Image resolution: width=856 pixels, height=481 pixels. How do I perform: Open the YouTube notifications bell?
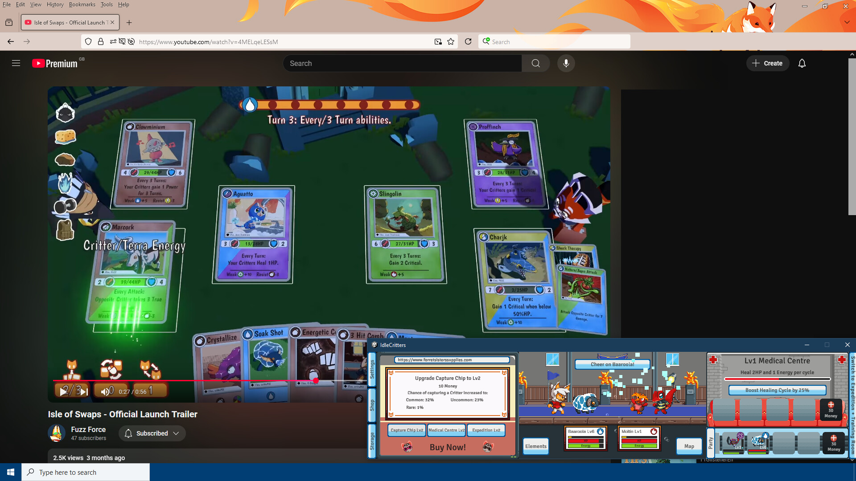802,63
